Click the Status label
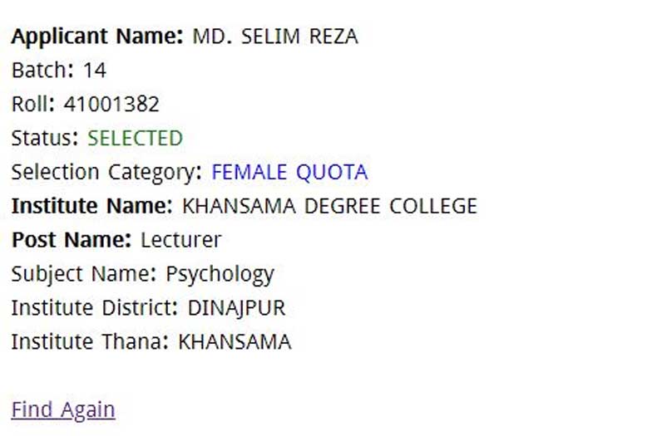Viewport: 657px width, 436px height. click(x=45, y=138)
